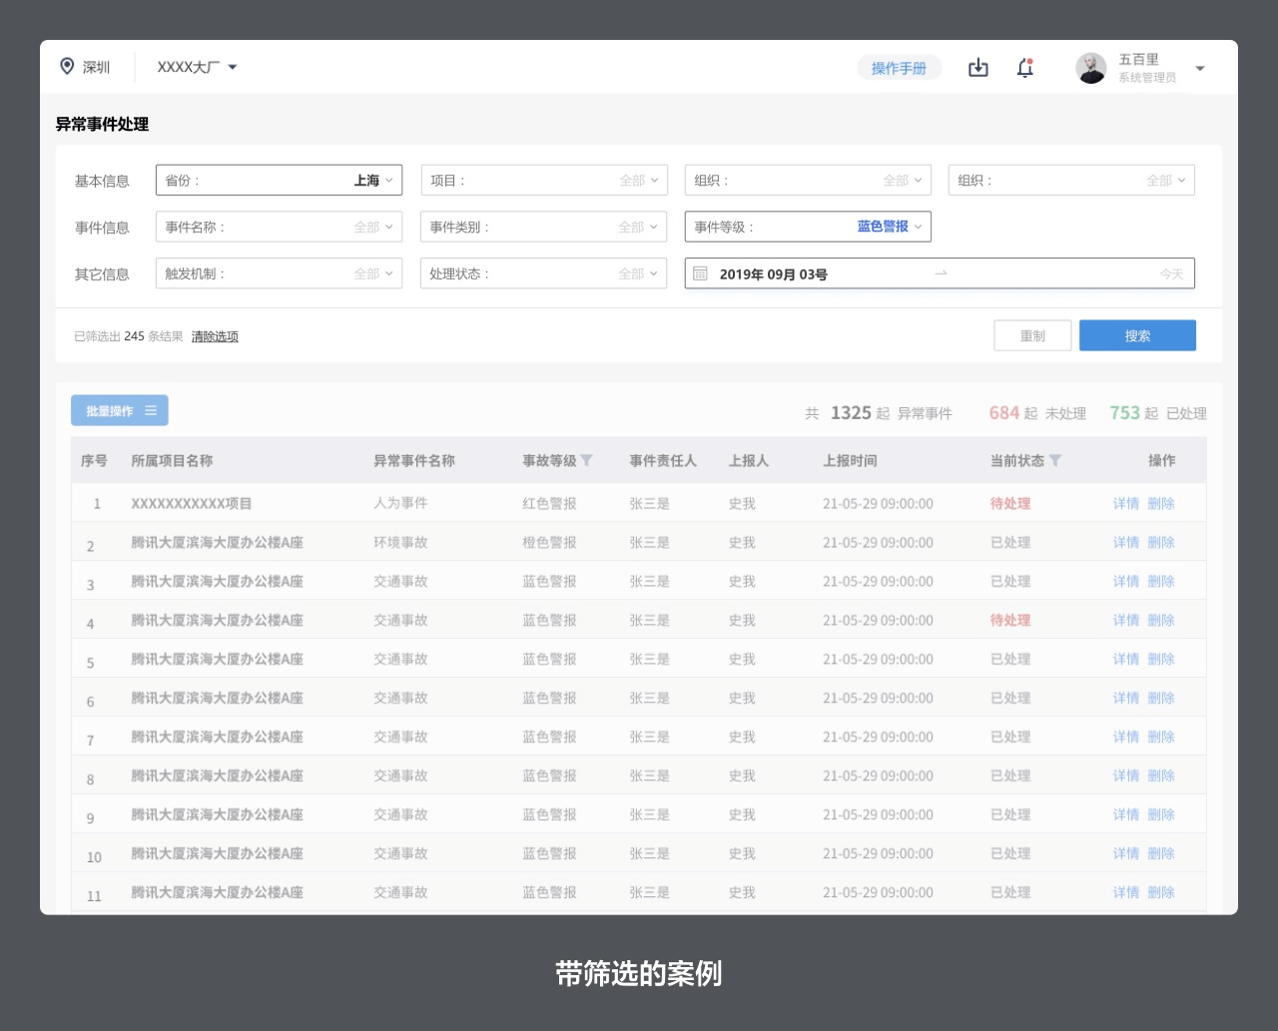Screen dimensions: 1278x1031
Task: Open the 批量操作 button
Action: coord(120,410)
